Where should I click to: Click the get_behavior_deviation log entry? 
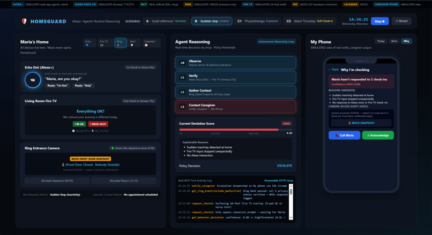tap(233, 217)
